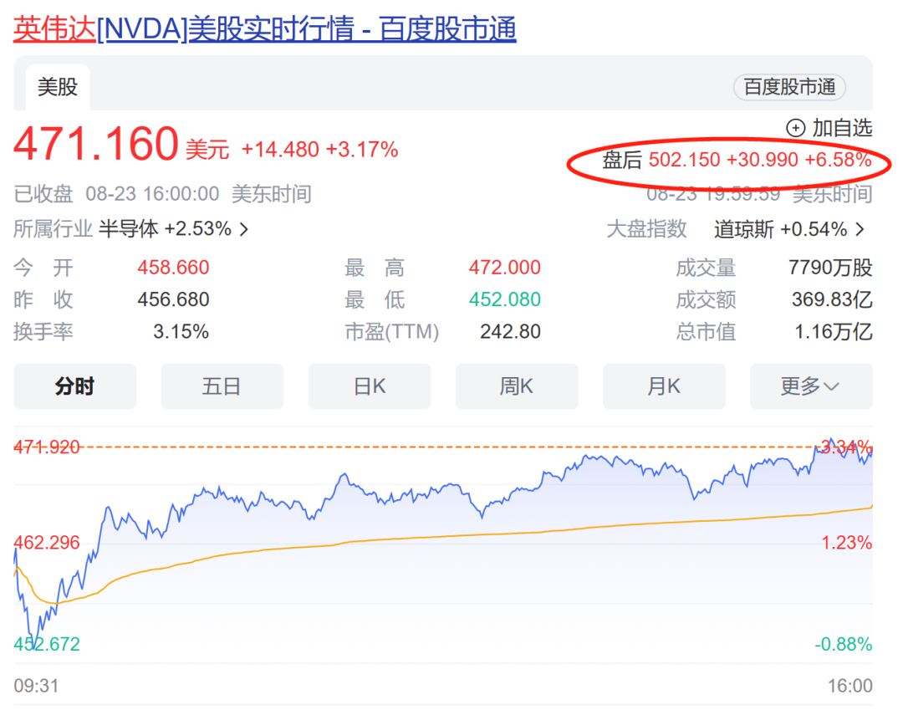Click the volume value 7790万股

coord(830,268)
